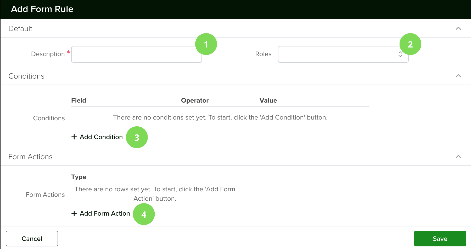Open the Roles dropdown selector

pos(343,54)
